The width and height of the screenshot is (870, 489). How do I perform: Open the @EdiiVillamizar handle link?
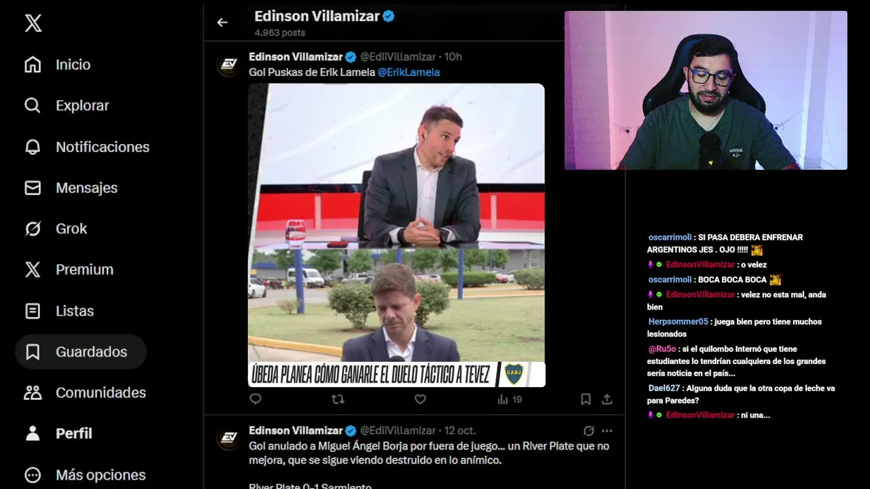pyautogui.click(x=399, y=56)
